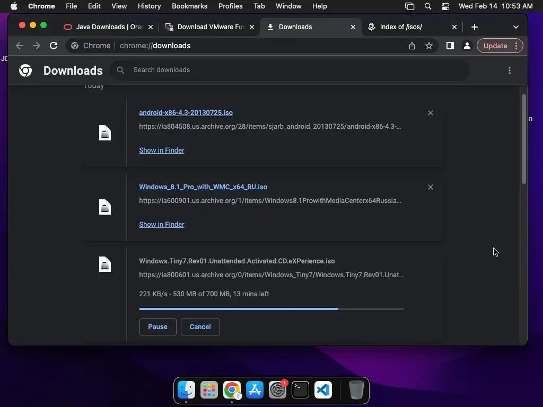Click the android-x86 iso file icon
The image size is (543, 407).
pyautogui.click(x=105, y=133)
